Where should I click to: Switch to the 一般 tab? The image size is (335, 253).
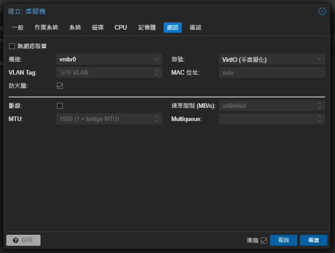(x=18, y=27)
